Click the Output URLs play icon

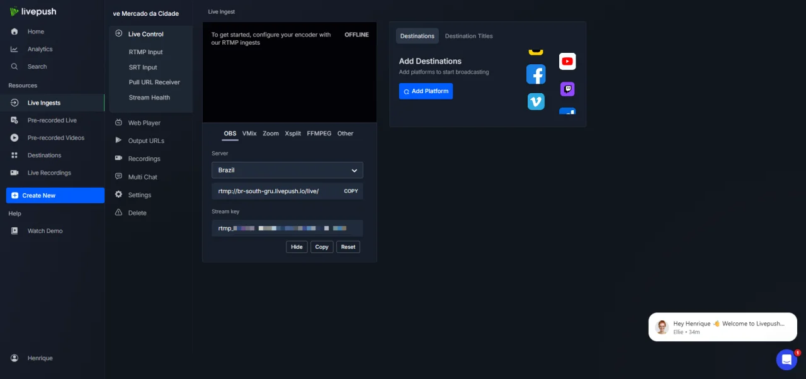click(118, 140)
